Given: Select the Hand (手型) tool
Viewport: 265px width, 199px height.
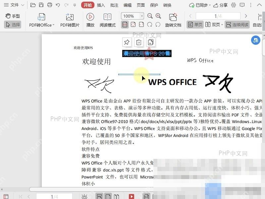Looking at the screenshot, I should [13, 16].
